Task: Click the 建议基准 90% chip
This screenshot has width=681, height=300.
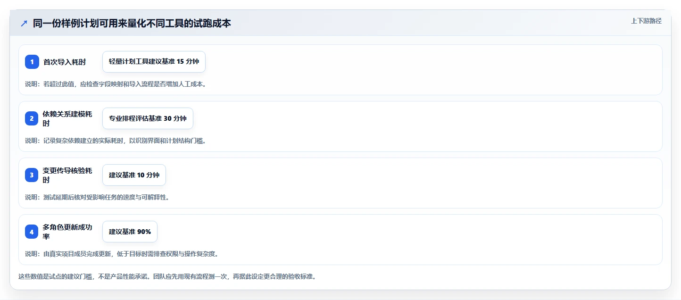Action: click(130, 232)
